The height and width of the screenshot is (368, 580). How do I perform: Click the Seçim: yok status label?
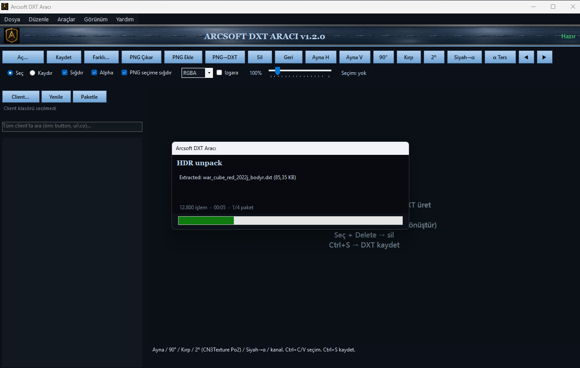[354, 73]
